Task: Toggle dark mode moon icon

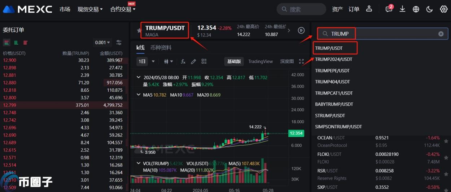Action: pyautogui.click(x=429, y=9)
